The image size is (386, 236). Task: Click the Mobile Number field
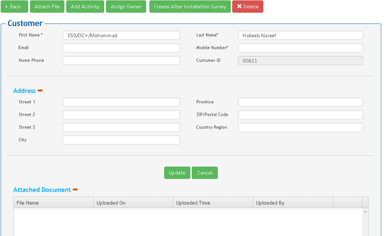pos(300,48)
